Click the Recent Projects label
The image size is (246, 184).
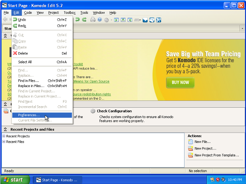point(18,136)
